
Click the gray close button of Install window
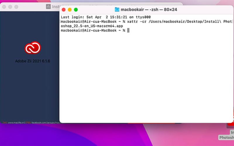4,7
